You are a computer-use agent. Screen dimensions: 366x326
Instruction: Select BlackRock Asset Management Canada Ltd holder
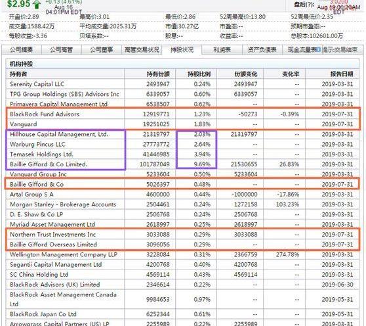(x=63, y=299)
